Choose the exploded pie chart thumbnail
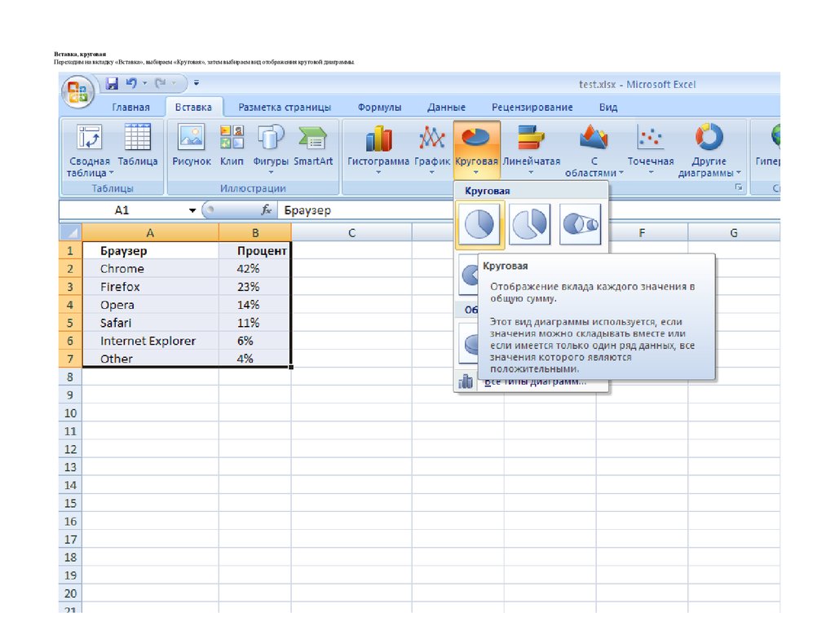This screenshot has height=626, width=835. click(529, 225)
